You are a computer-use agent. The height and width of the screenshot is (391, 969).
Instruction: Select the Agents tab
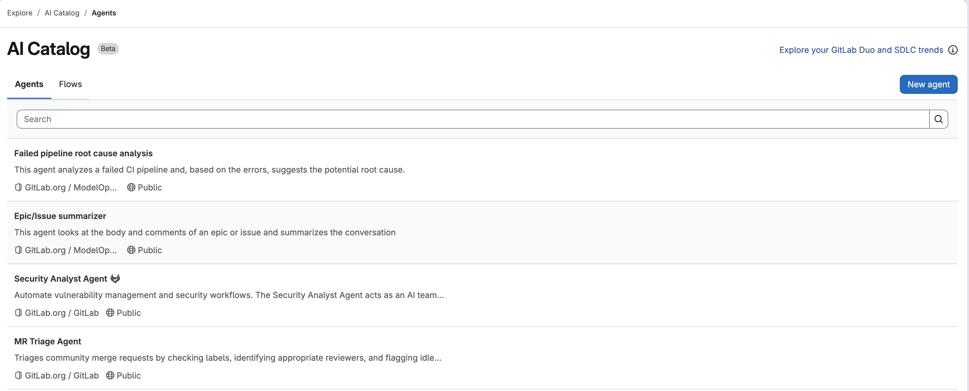tap(29, 84)
